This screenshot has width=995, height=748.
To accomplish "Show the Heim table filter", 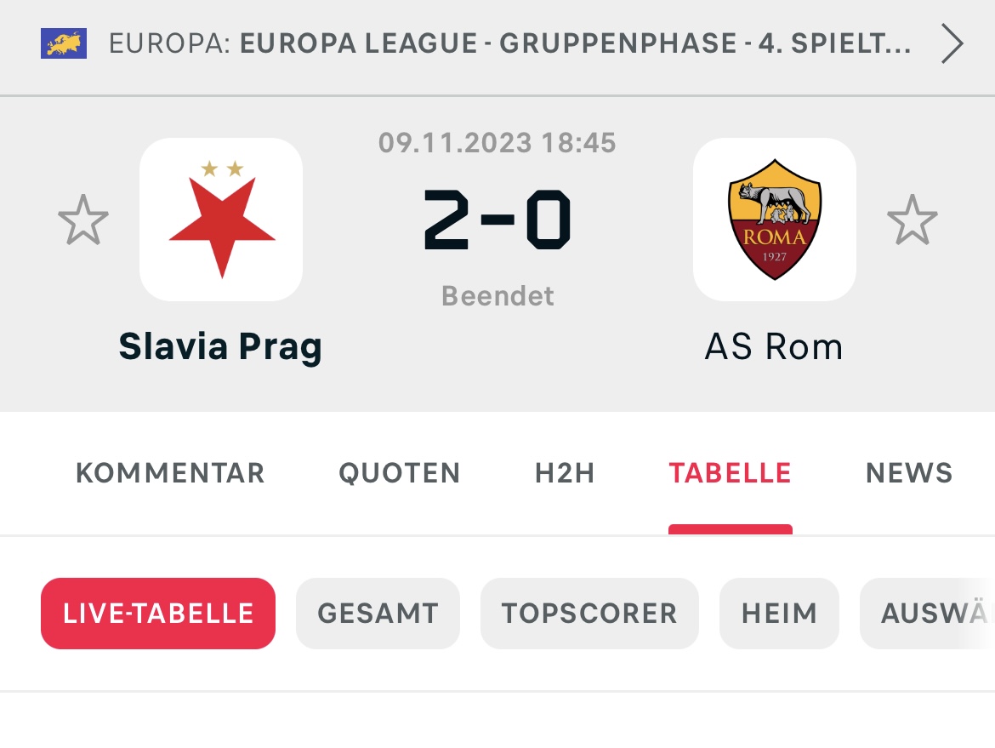I will [779, 614].
